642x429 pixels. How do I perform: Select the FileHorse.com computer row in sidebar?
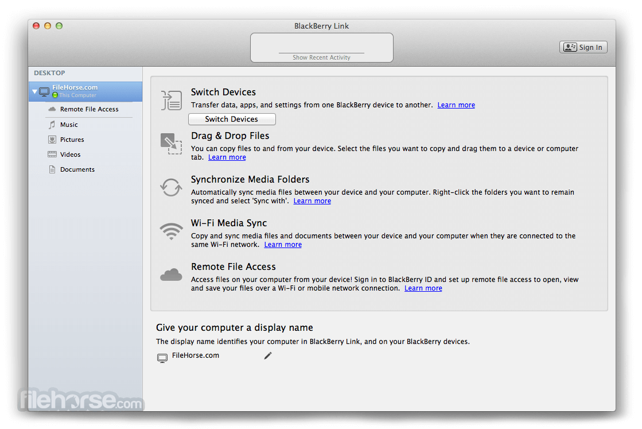[x=85, y=91]
